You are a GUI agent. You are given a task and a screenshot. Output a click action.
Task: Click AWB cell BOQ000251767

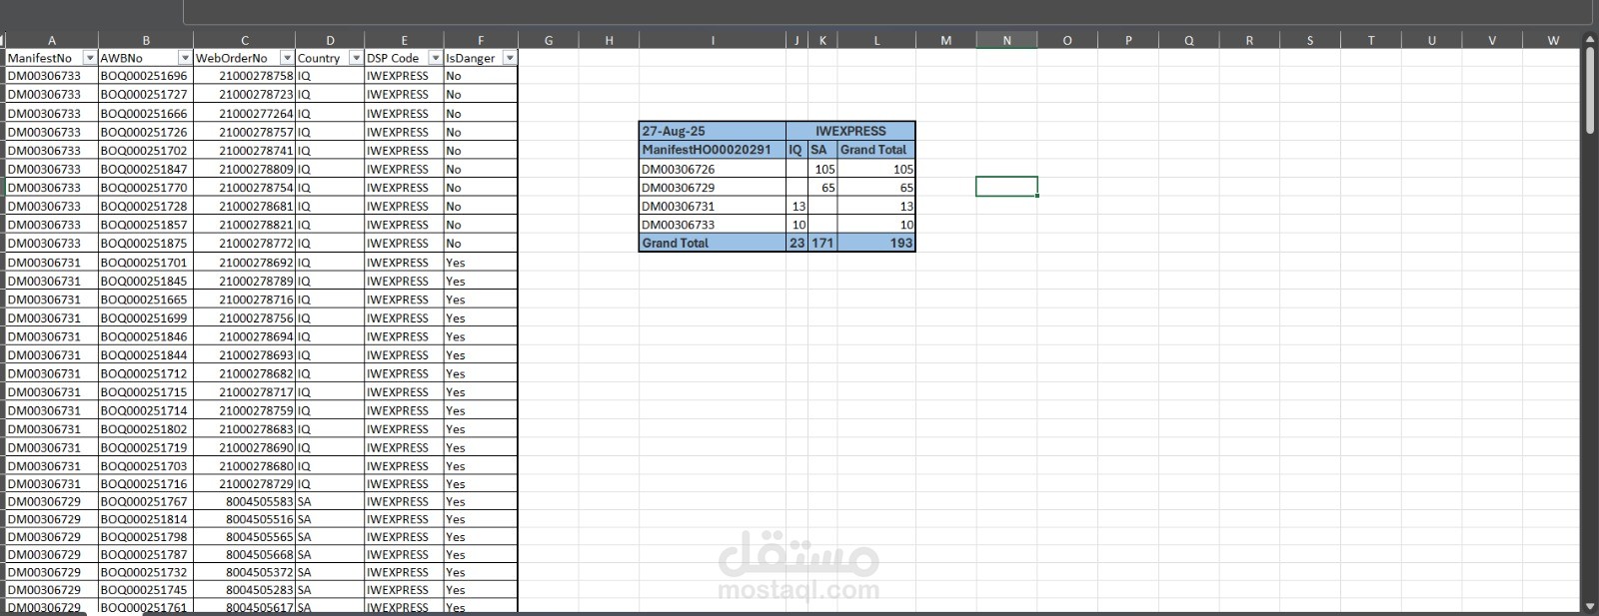[146, 501]
